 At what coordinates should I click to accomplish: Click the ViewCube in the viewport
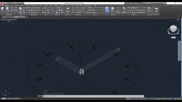(173, 29)
